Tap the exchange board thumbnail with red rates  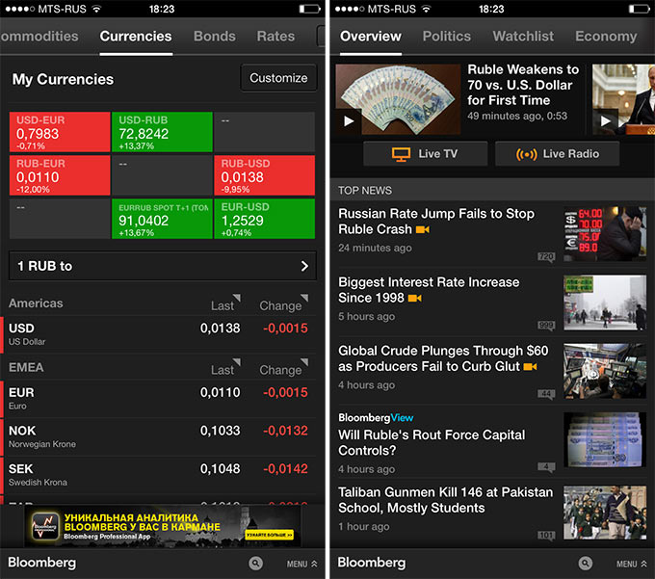click(605, 233)
